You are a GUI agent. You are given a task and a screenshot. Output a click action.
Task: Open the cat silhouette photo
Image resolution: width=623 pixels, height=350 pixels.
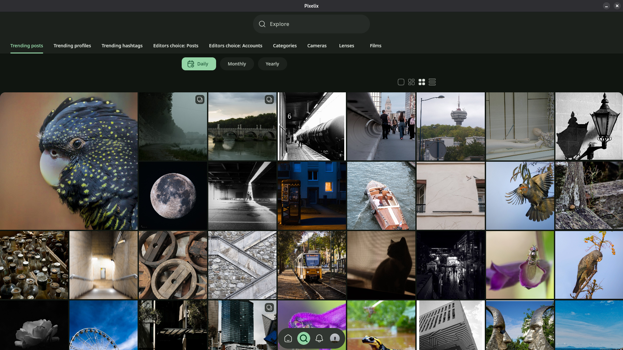click(x=381, y=265)
